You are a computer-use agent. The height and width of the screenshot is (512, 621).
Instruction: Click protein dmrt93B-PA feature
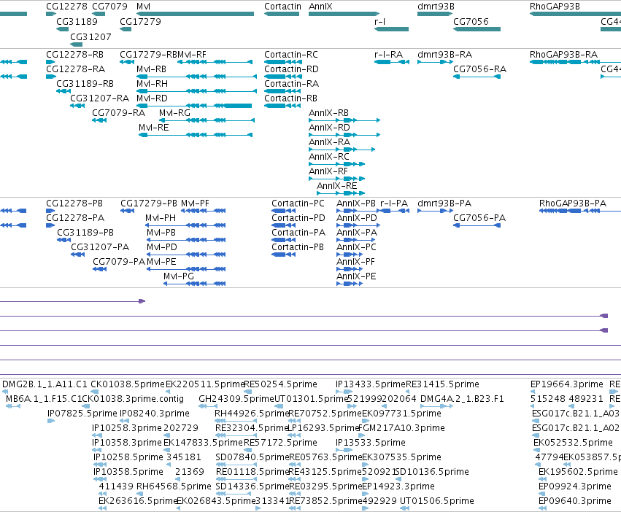click(435, 211)
